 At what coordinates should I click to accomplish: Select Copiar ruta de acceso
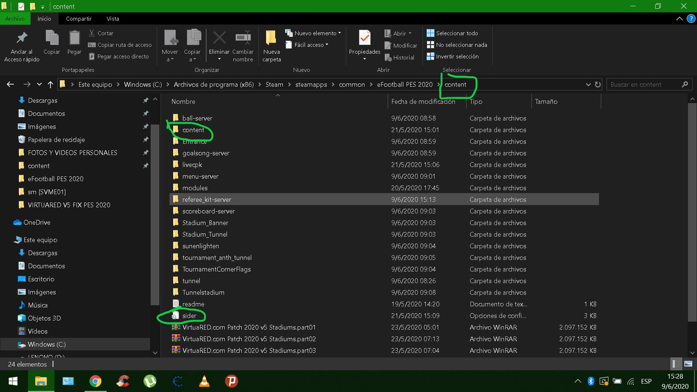120,45
